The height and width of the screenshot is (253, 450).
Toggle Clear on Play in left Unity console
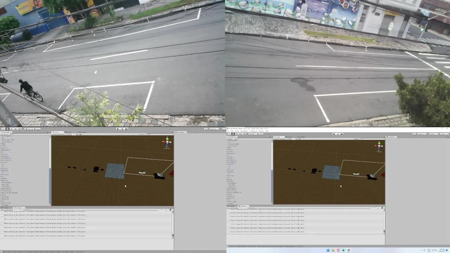(18, 210)
